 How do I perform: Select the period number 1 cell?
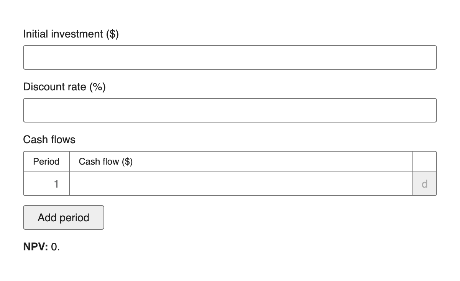[x=46, y=184]
